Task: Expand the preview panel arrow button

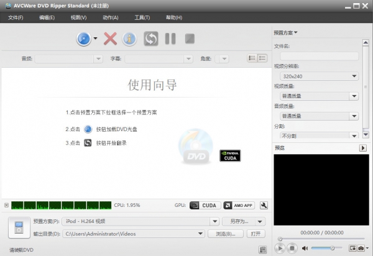Action: click(x=363, y=148)
